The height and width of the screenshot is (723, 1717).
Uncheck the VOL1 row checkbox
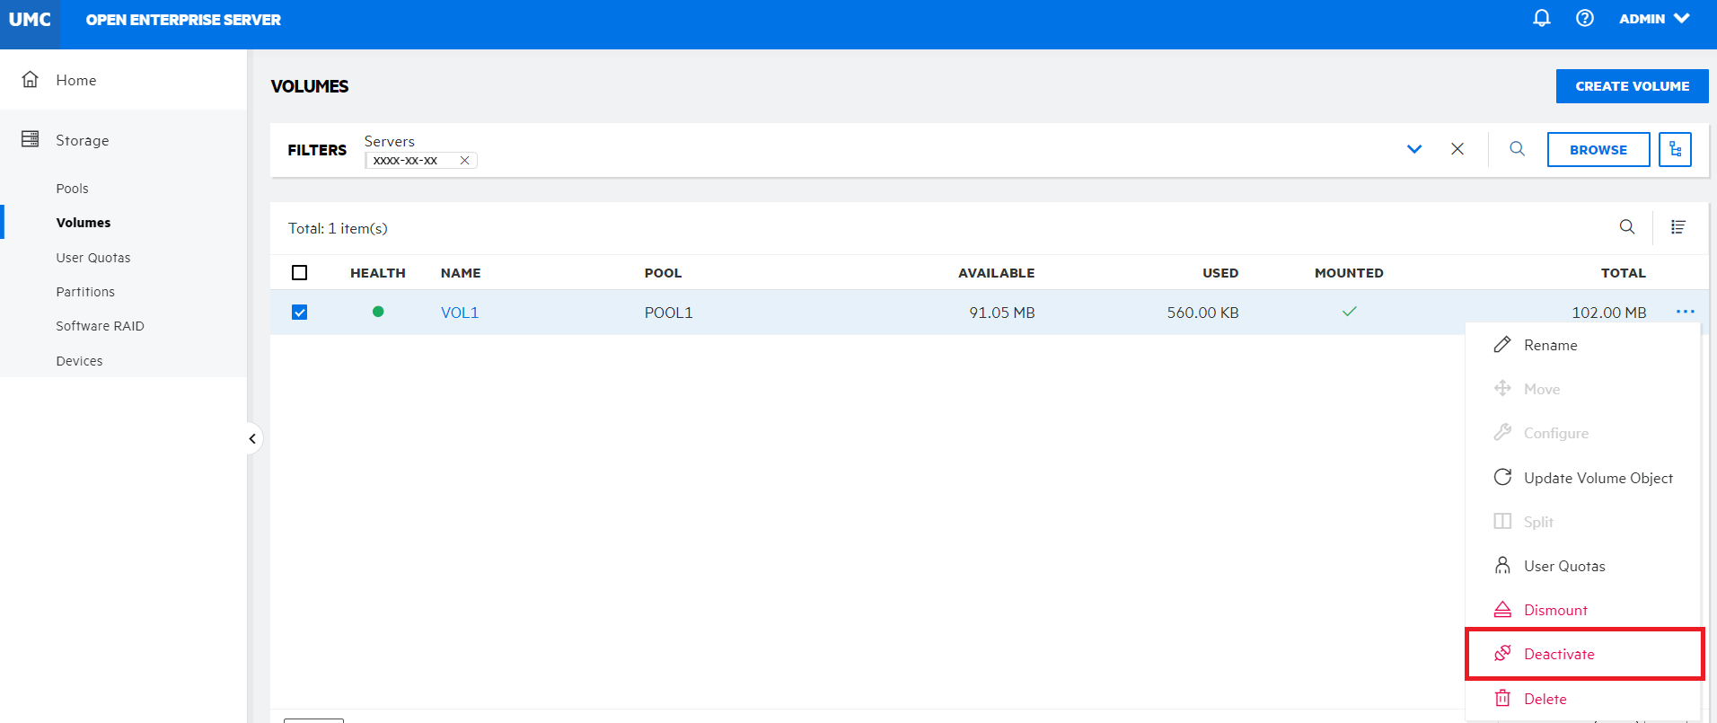coord(300,313)
